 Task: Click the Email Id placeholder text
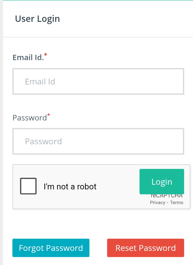click(40, 82)
